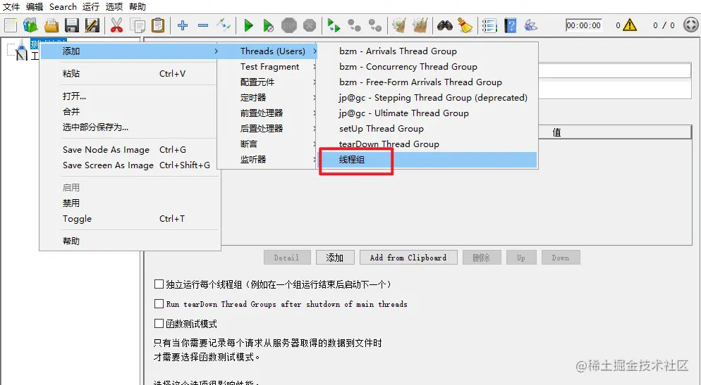Click the Up button

click(521, 258)
